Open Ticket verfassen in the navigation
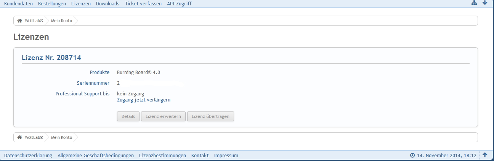This screenshot has width=494, height=161. click(x=143, y=3)
